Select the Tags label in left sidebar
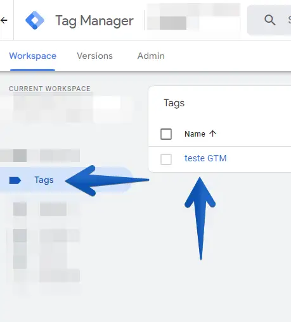 44,180
